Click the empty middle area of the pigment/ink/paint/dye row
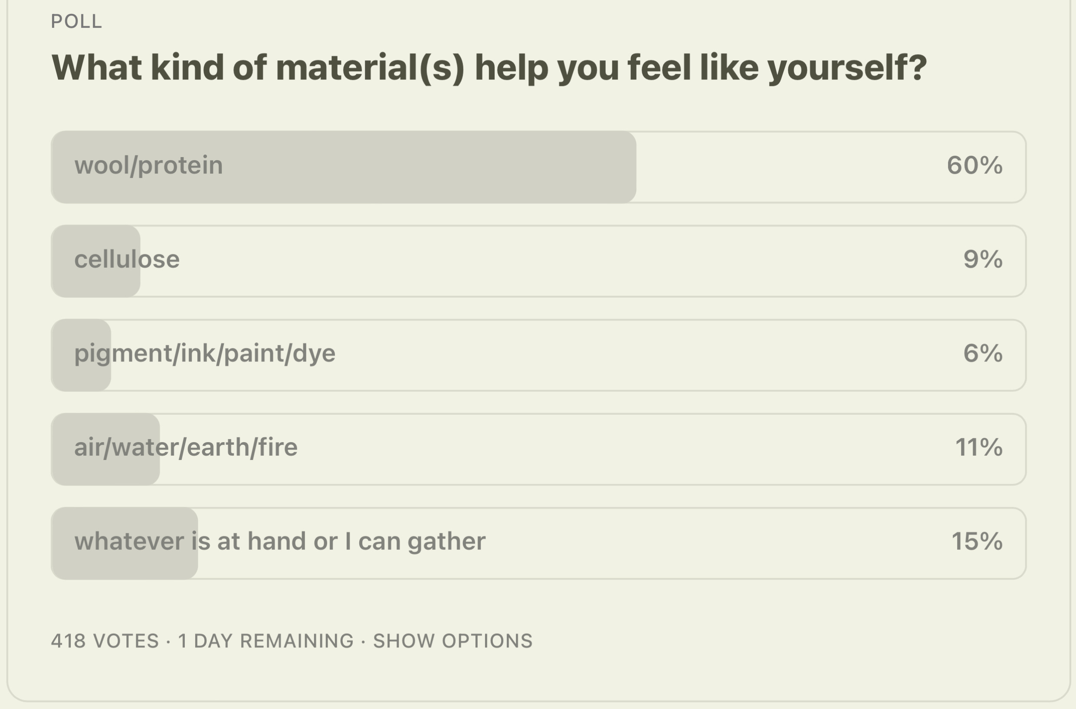 pyautogui.click(x=633, y=355)
